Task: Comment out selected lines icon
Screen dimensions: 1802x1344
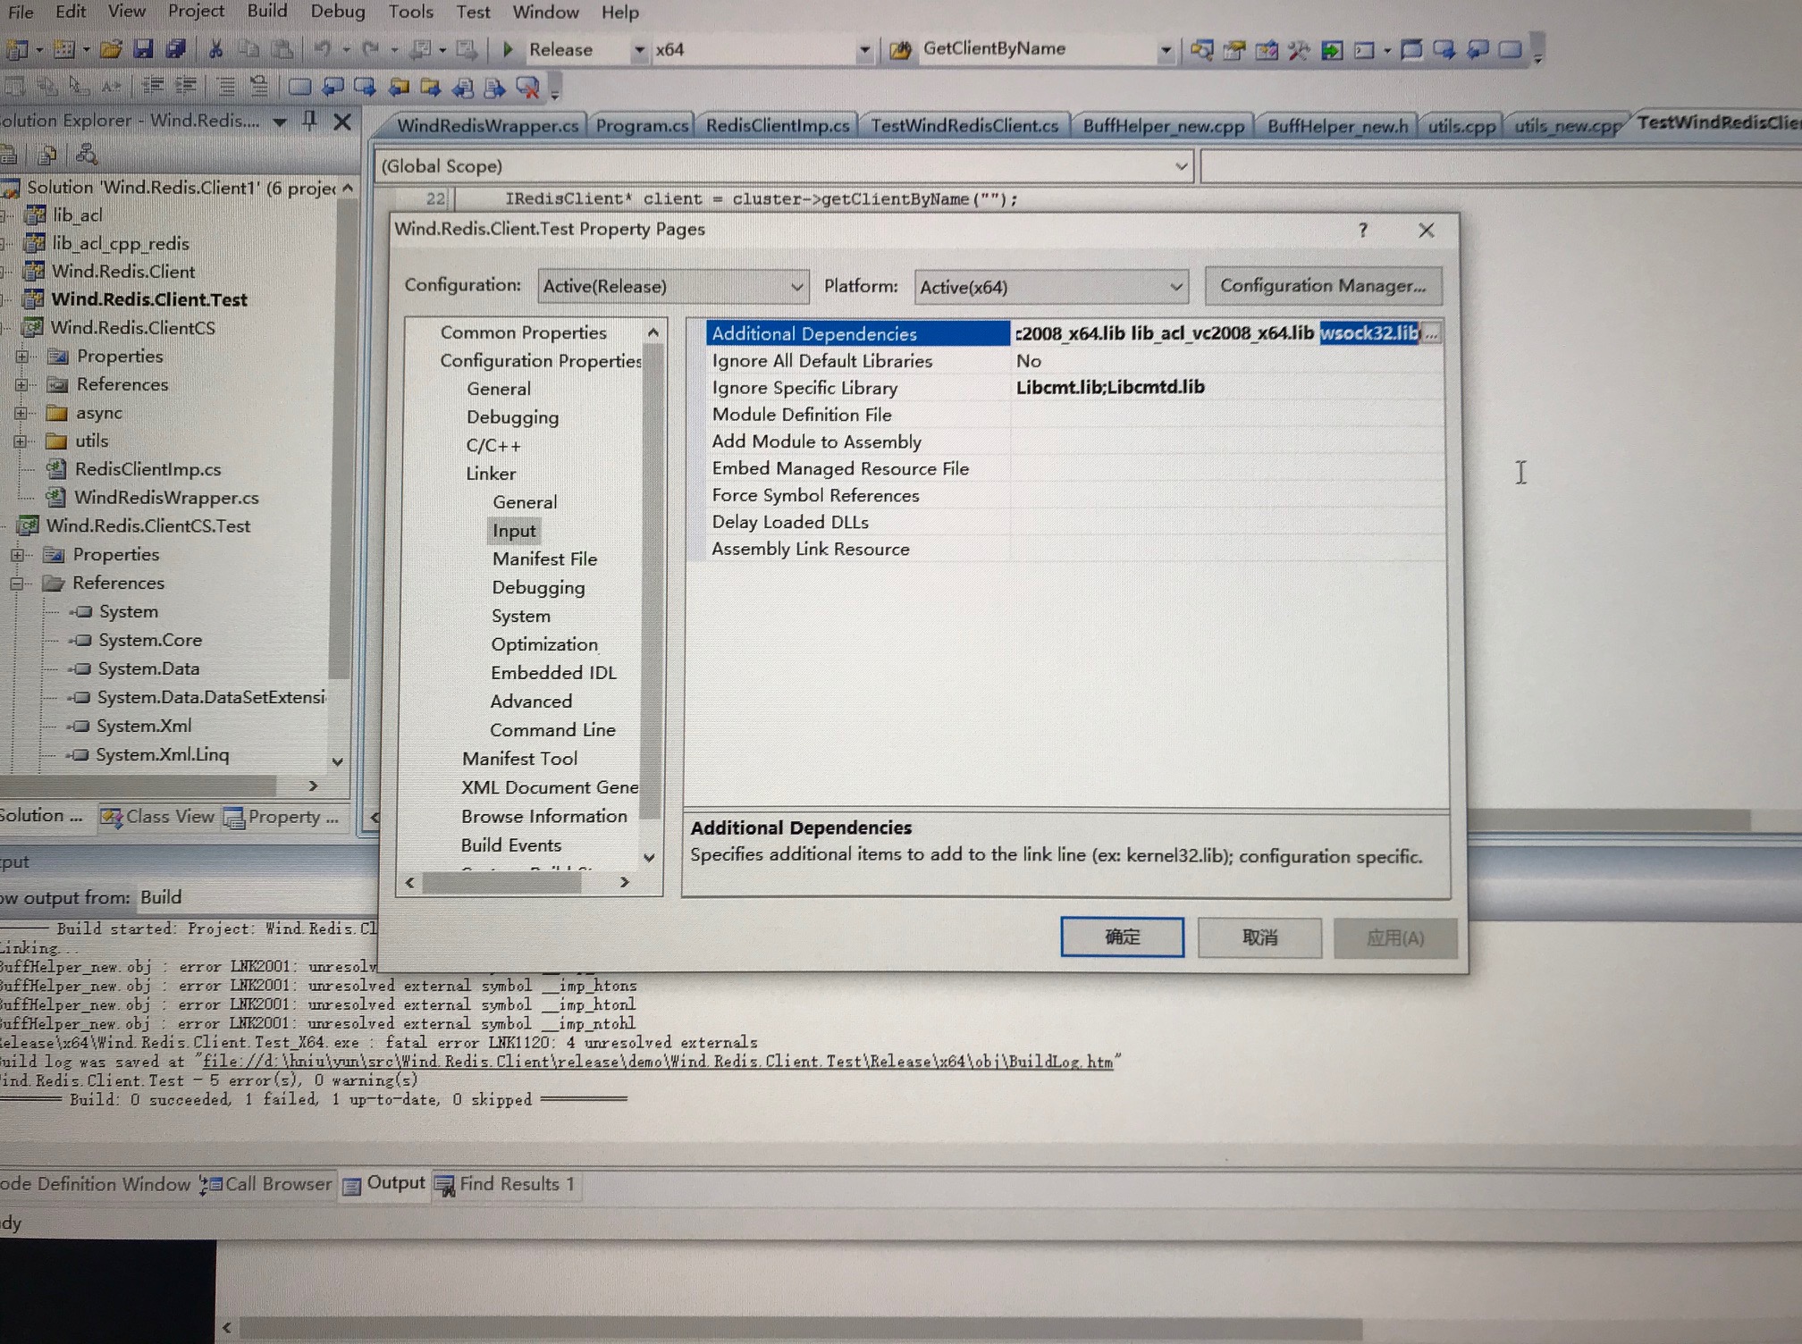Action: (226, 86)
